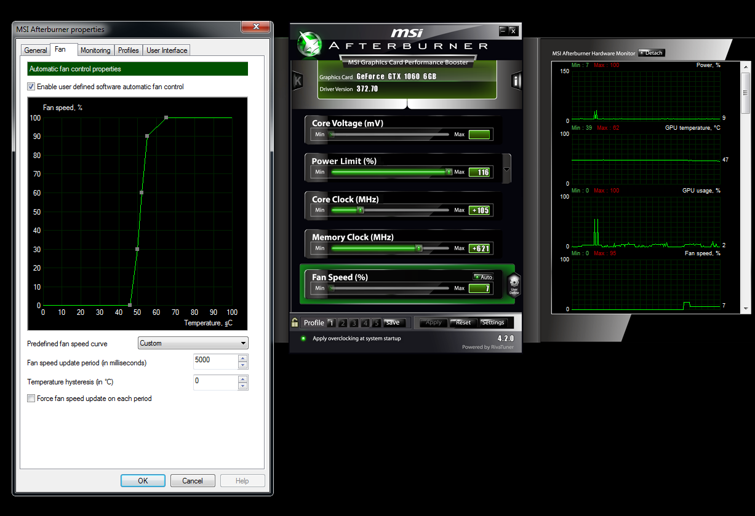Open the information i side button

point(517,80)
